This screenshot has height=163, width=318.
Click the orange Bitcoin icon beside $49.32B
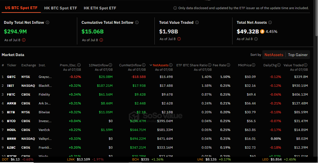262,31
